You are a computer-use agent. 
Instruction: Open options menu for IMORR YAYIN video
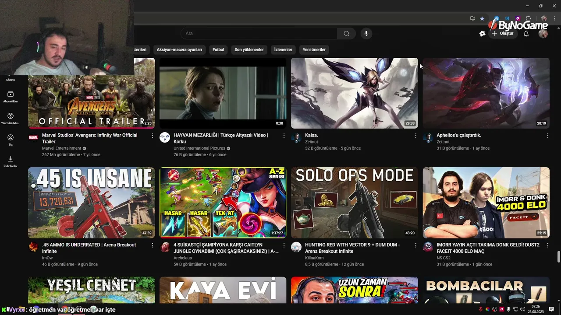[x=547, y=245]
